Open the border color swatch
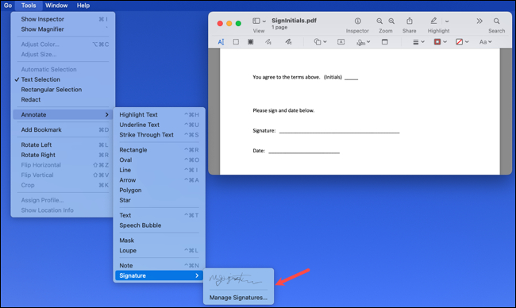The image size is (516, 308). tap(440, 42)
